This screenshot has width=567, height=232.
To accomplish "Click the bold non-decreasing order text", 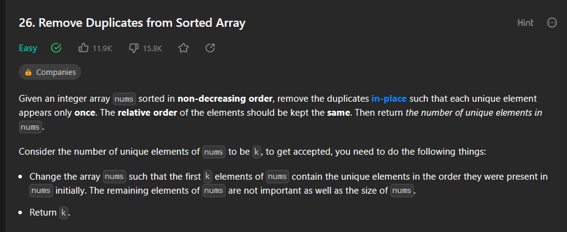I will point(224,98).
